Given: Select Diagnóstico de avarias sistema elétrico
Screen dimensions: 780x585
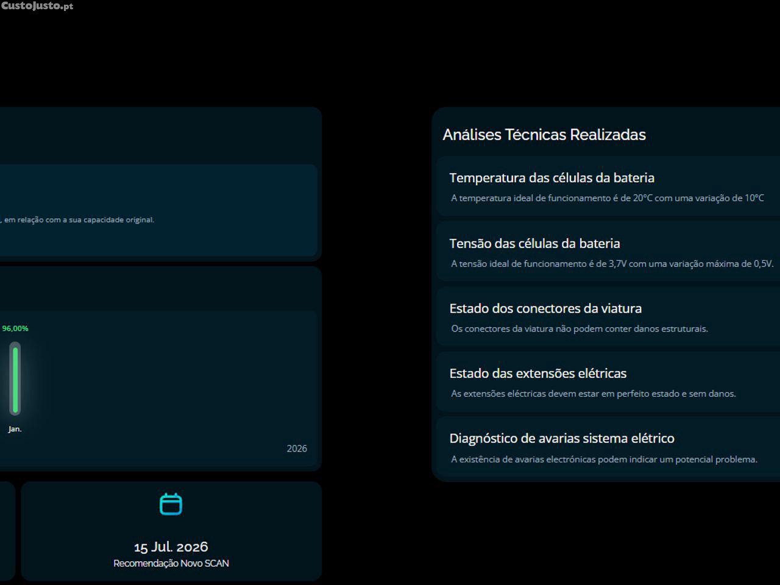Looking at the screenshot, I should tap(561, 438).
